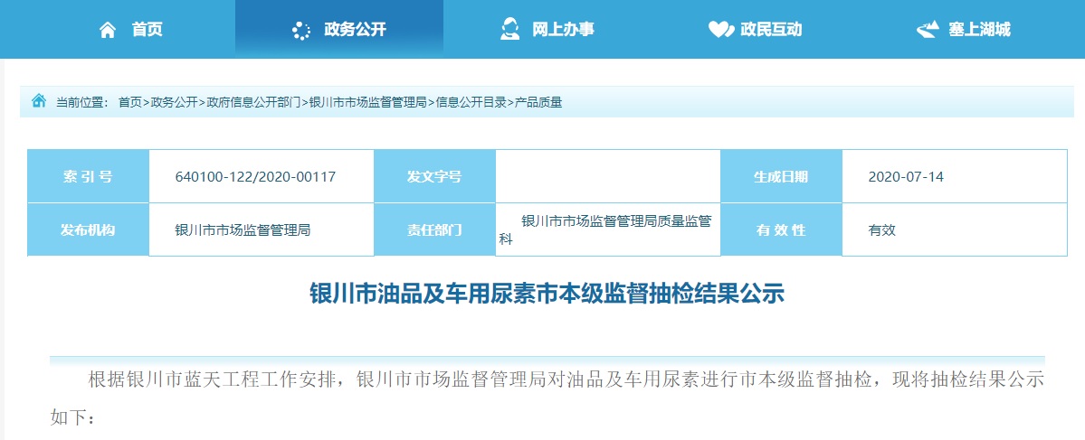Viewport: 1085px width, 440px height.
Task: Click the 生成日期 header cell
Action: pyautogui.click(x=781, y=176)
